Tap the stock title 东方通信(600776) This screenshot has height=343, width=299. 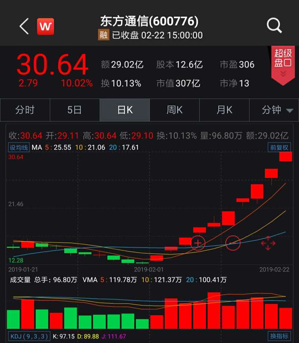(x=149, y=21)
